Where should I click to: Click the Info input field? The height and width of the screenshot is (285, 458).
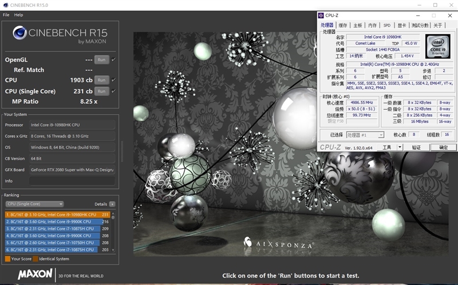72,181
